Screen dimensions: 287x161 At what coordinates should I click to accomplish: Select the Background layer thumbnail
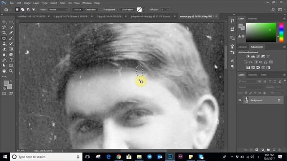[x=246, y=100]
